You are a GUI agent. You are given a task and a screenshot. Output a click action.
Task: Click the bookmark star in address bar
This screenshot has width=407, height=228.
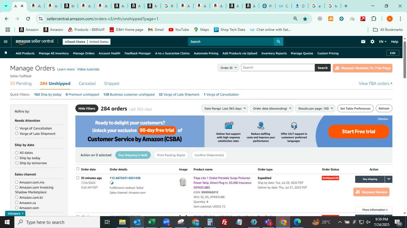click(x=305, y=19)
